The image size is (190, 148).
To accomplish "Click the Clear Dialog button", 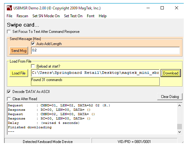I will coord(170,97).
